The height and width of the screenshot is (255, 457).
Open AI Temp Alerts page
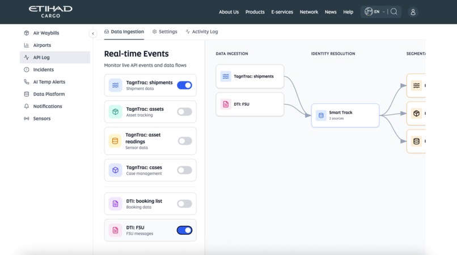tap(55, 82)
